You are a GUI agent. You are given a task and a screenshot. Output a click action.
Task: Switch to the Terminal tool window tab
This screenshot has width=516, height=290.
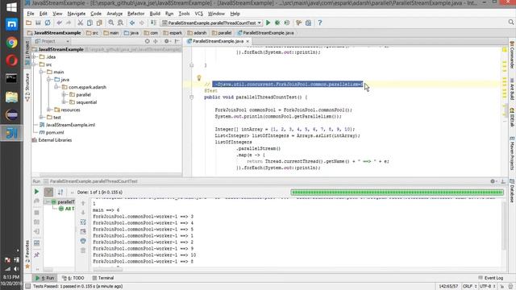click(102, 278)
